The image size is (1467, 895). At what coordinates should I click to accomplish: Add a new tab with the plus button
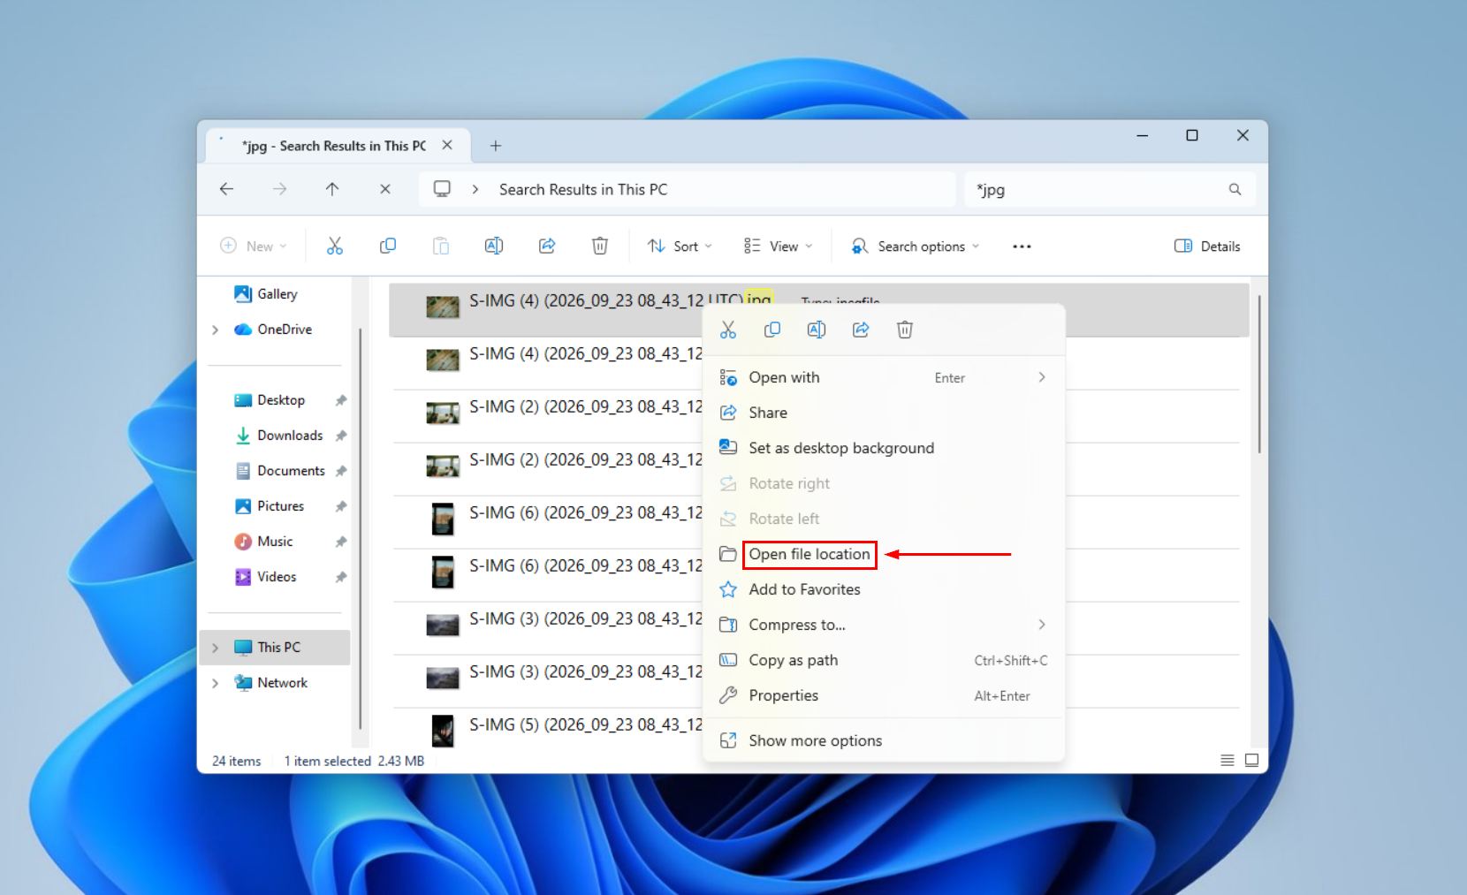[x=496, y=146]
